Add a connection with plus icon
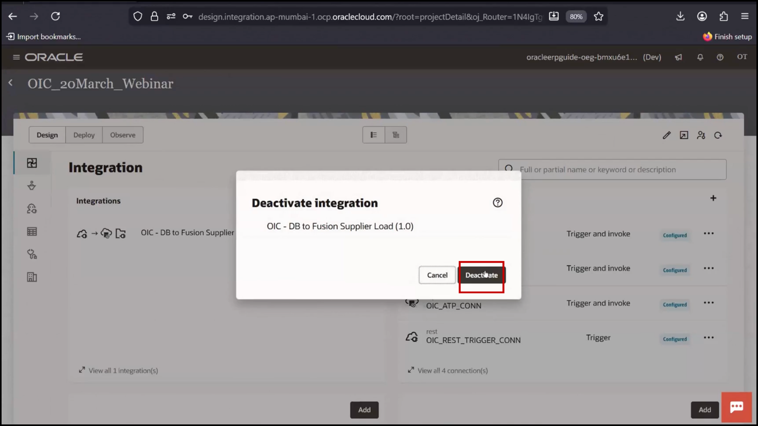 coord(713,198)
